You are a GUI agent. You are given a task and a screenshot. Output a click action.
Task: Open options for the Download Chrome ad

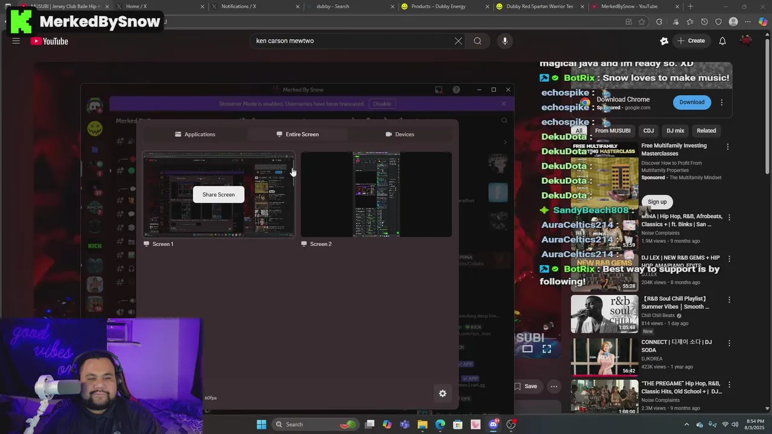721,102
